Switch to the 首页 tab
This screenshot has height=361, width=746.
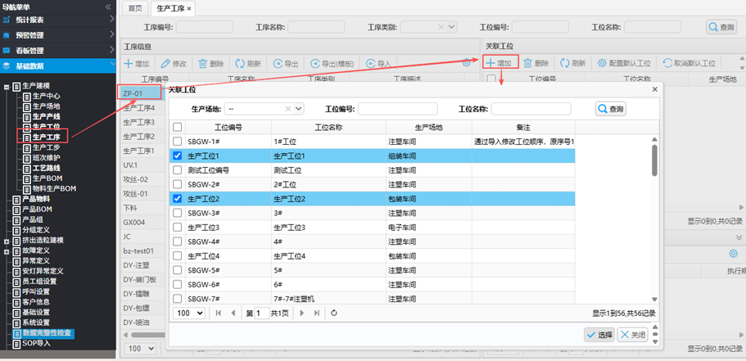[135, 8]
